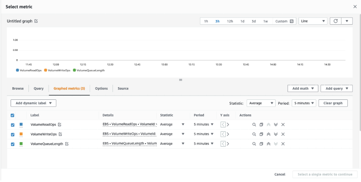Change the VolumeWriteOps orange color swatch
Image resolution: width=361 pixels, height=182 pixels.
tap(21, 134)
